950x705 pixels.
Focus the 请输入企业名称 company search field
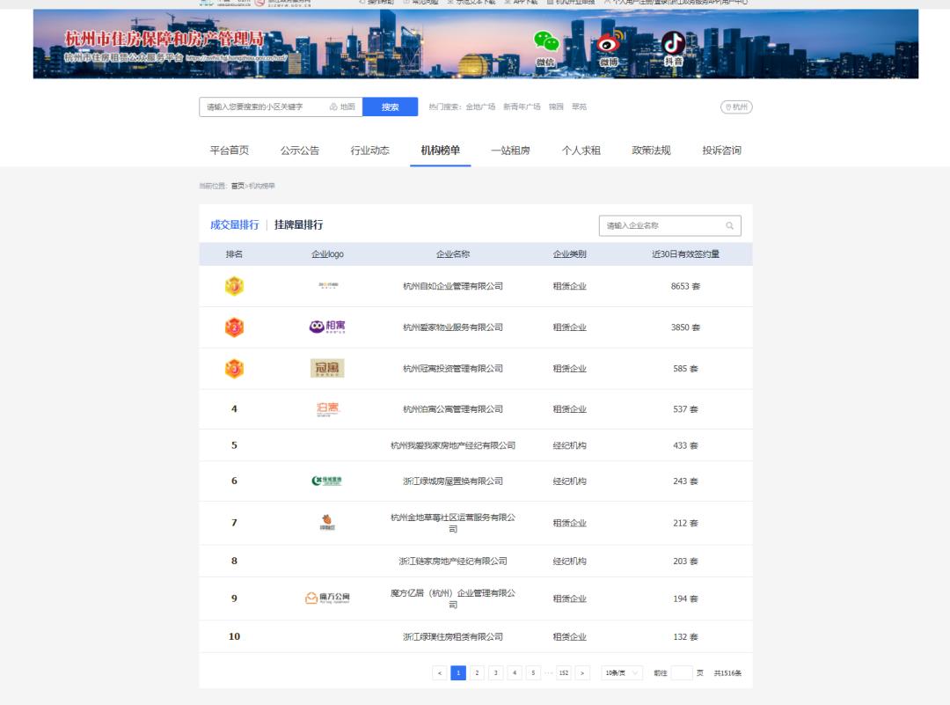(x=661, y=226)
